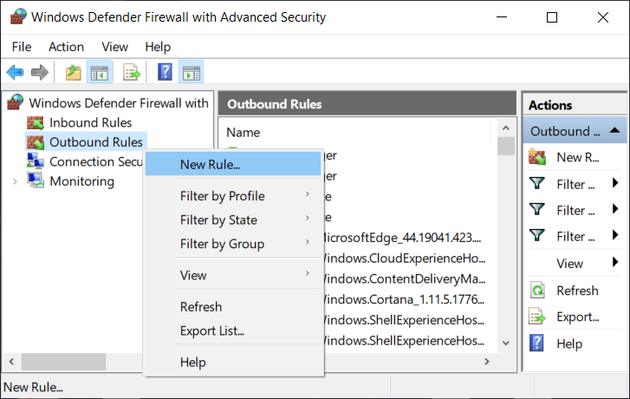The image size is (630, 399).
Task: Expand third Filter submenu arrow in Actions
Action: coord(615,235)
